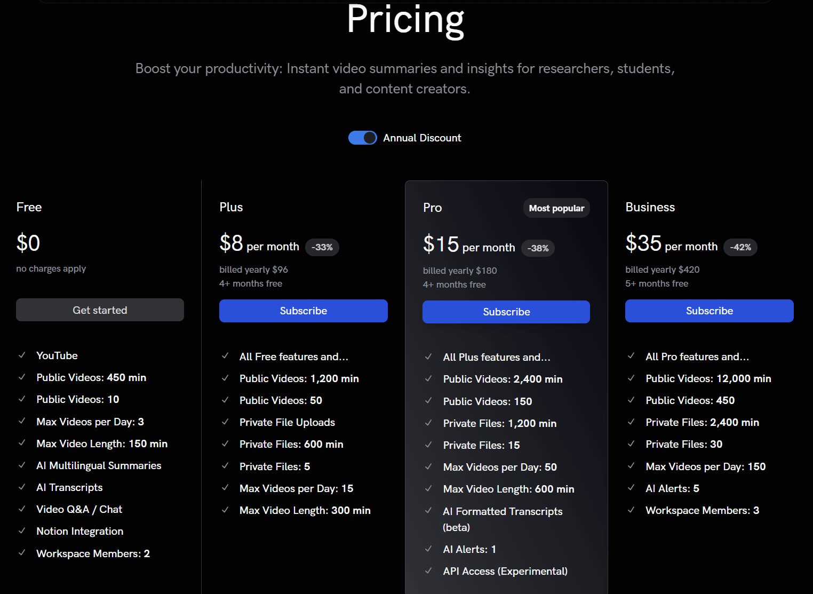The image size is (813, 594).
Task: Click the Video Q&A / Chat feature
Action: click(x=79, y=509)
